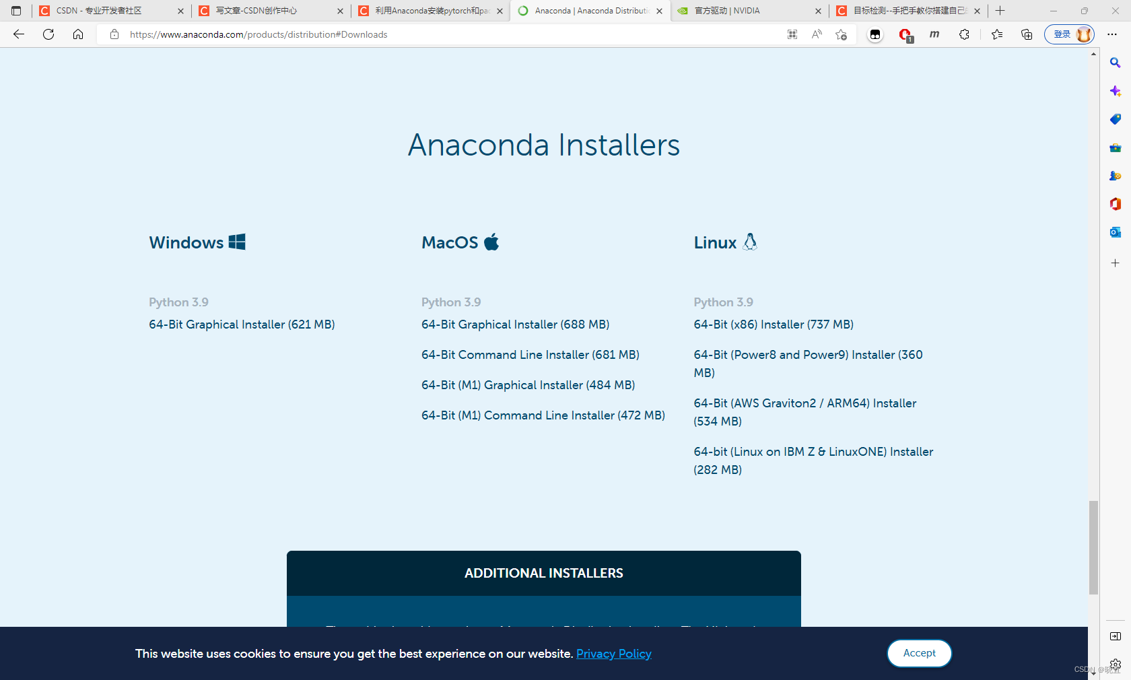Accept the cookies notice
Viewport: 1131px width, 680px height.
click(919, 653)
